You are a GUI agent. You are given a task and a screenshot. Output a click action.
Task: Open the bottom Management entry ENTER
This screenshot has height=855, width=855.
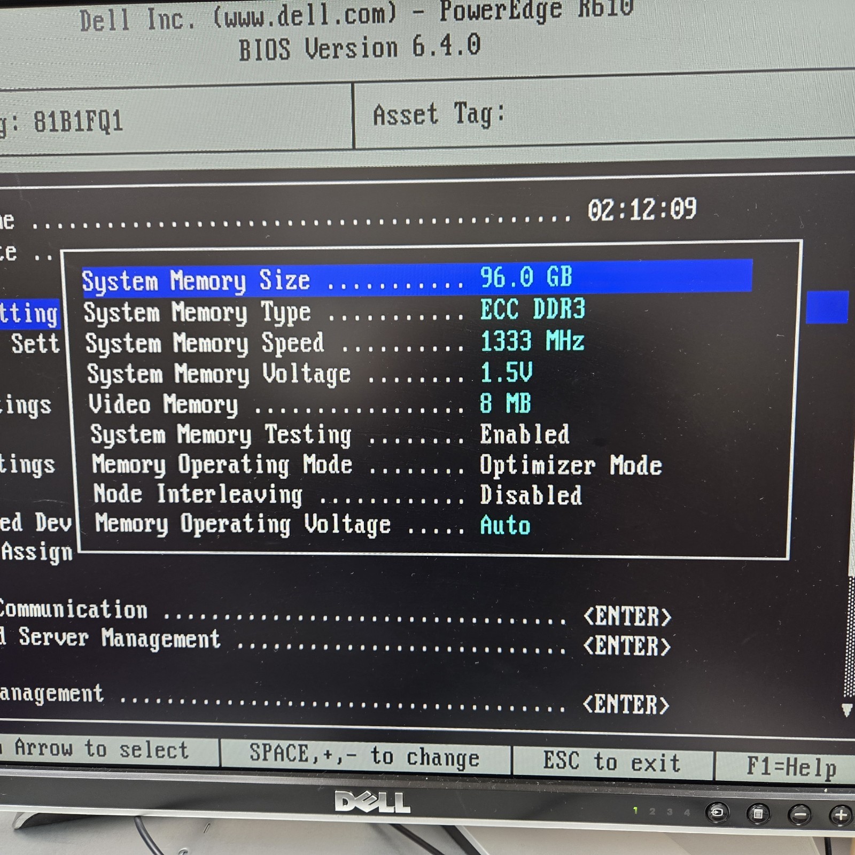point(626,704)
